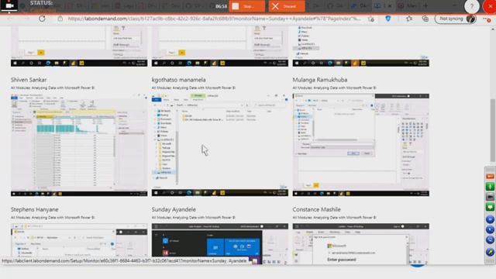Click the Stop recording button

(246, 6)
